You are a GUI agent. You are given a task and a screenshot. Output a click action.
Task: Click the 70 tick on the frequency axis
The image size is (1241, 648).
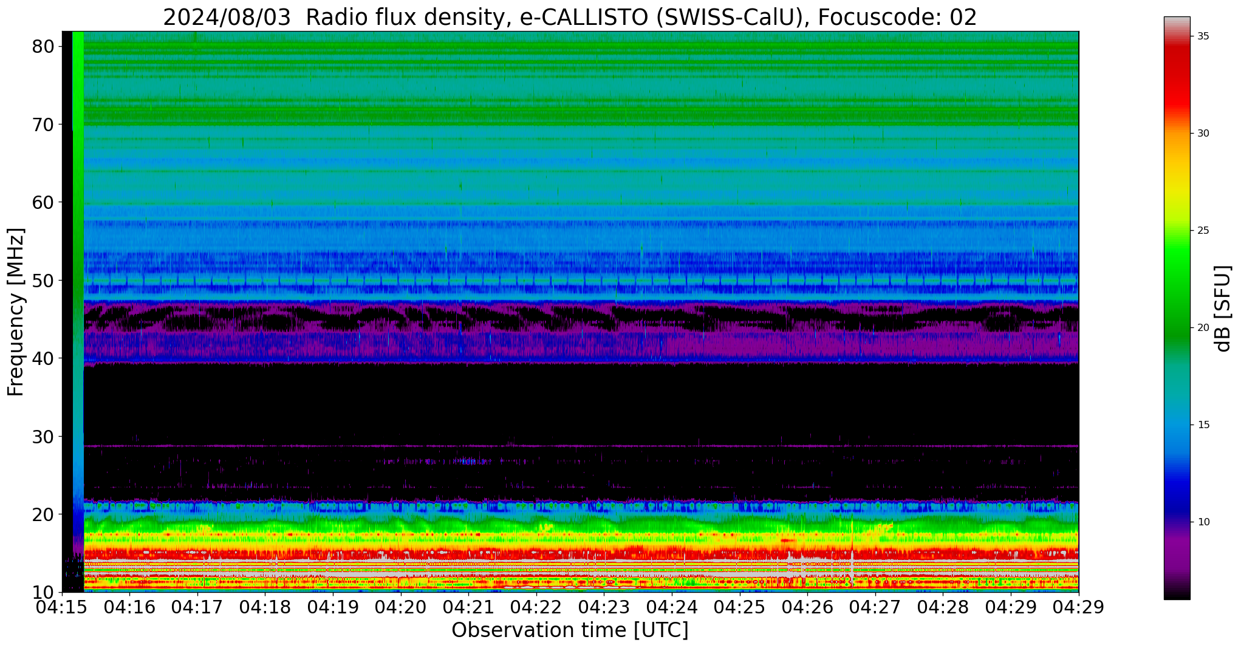[43, 124]
